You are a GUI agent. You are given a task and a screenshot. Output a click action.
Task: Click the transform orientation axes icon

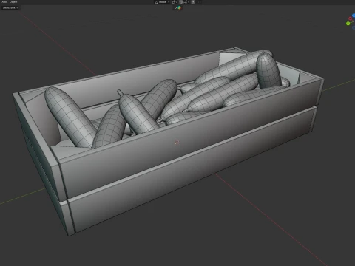(x=156, y=2)
